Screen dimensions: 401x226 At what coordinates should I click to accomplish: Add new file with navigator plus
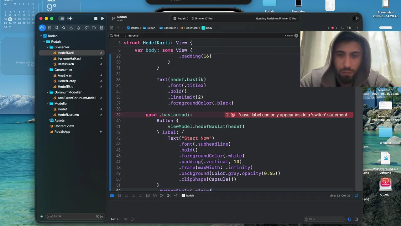(42, 216)
